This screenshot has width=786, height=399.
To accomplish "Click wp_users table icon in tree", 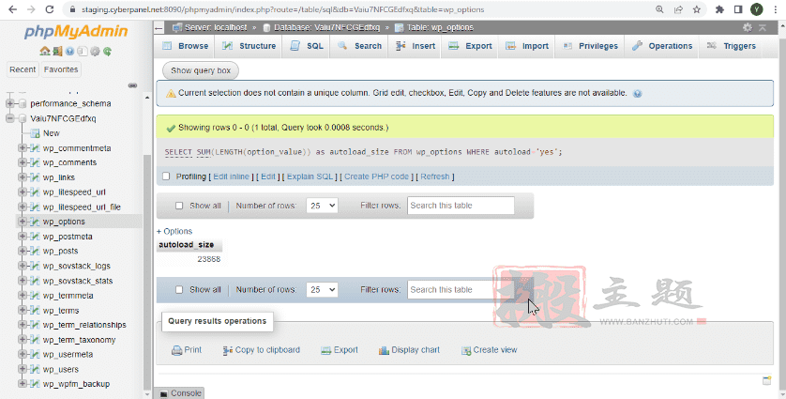I will click(x=35, y=369).
